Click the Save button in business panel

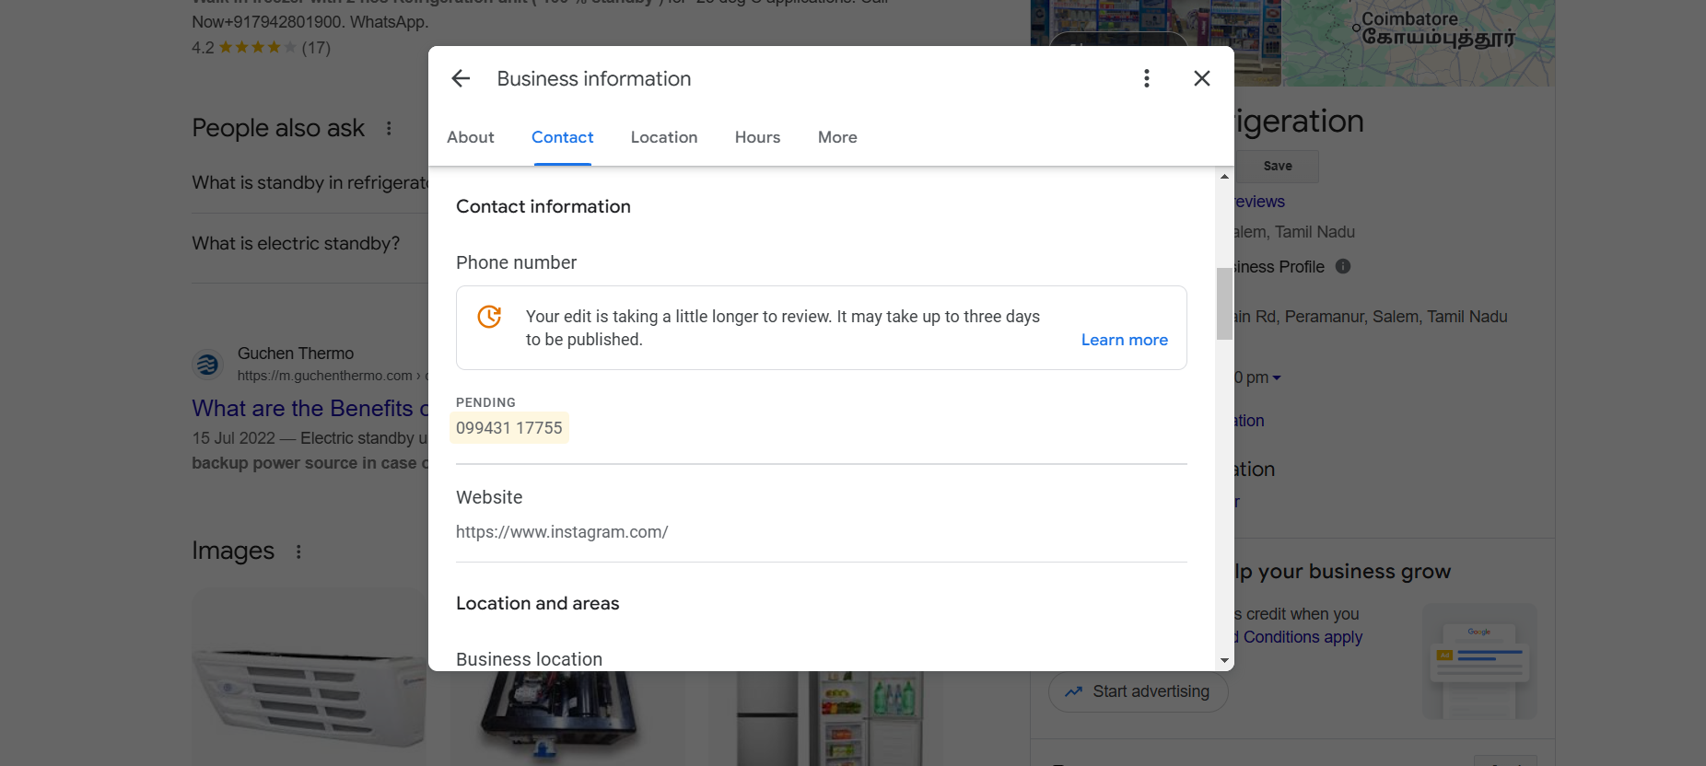(x=1277, y=166)
